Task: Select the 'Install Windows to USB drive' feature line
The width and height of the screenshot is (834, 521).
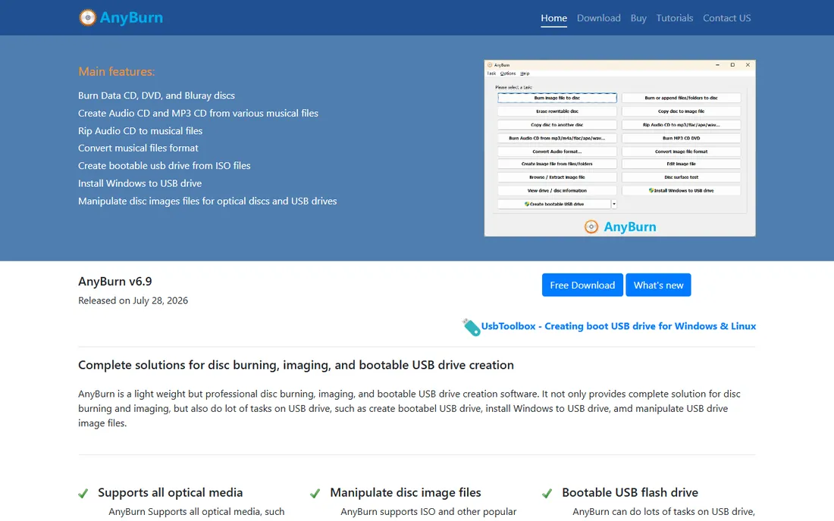Action: pos(140,183)
